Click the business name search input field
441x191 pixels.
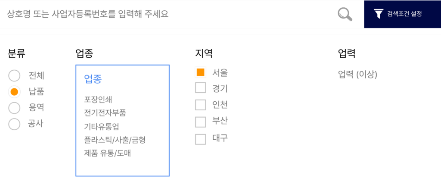168,14
